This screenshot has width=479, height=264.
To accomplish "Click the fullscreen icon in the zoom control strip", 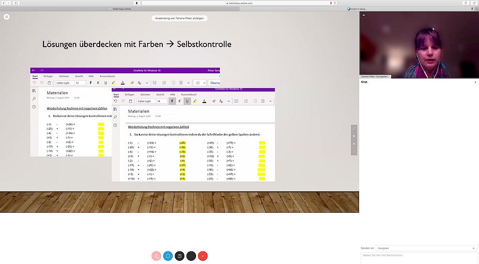I will tap(354, 129).
